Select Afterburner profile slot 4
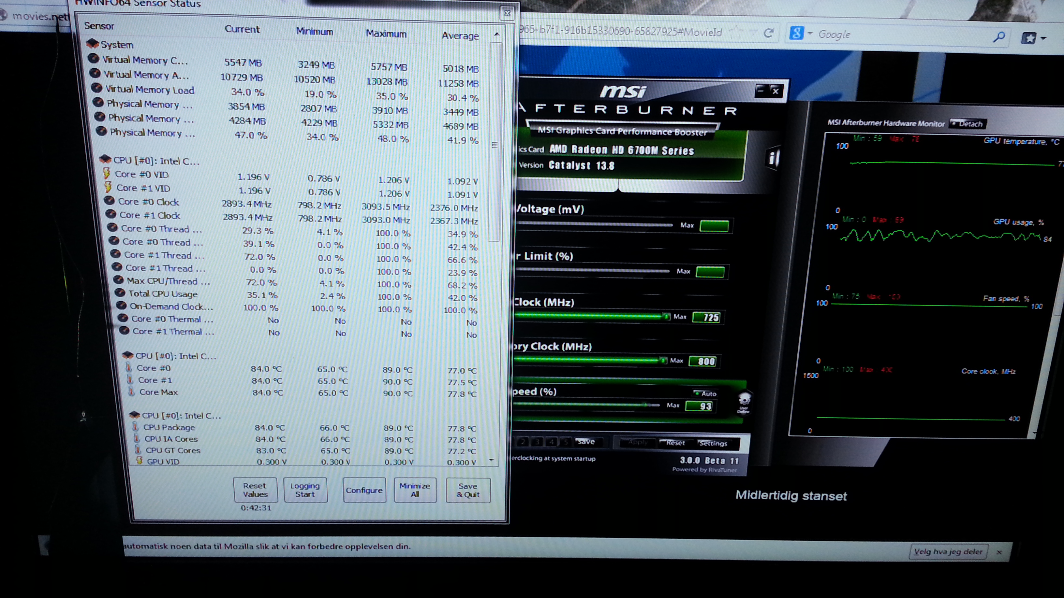The width and height of the screenshot is (1064, 598). [x=552, y=442]
